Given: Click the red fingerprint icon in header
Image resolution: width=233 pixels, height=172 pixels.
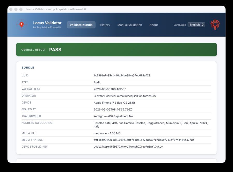Looking at the screenshot, I should pyautogui.click(x=215, y=25).
